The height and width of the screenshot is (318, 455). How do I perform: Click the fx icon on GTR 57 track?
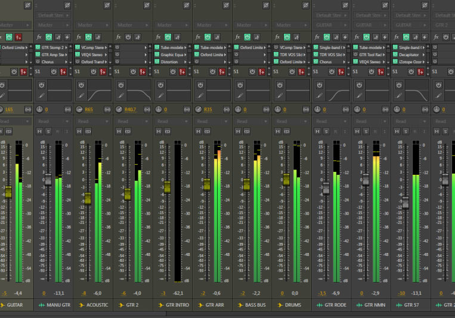[x=397, y=37]
